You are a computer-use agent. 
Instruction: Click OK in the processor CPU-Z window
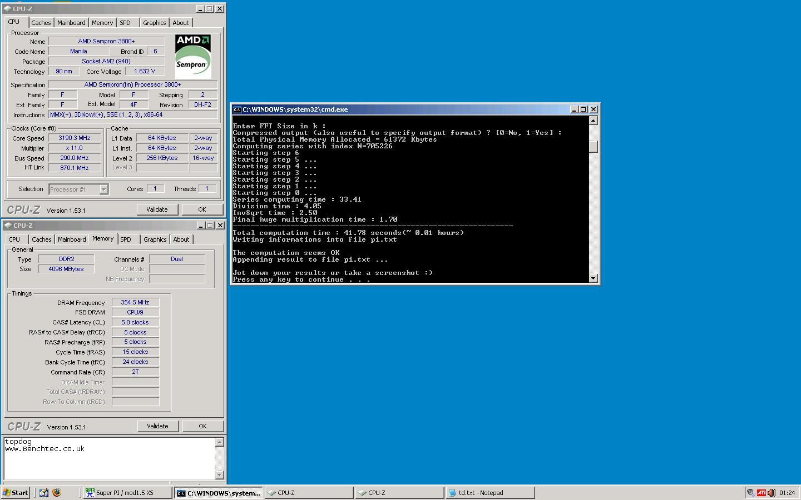click(202, 209)
